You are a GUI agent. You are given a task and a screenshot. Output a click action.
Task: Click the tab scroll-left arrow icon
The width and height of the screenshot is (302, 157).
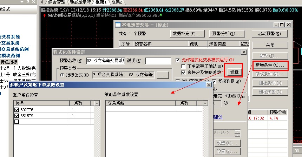click(42, 2)
